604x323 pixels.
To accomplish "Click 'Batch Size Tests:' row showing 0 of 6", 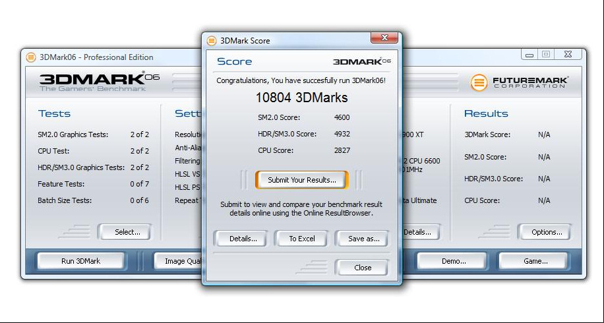I will tap(93, 200).
